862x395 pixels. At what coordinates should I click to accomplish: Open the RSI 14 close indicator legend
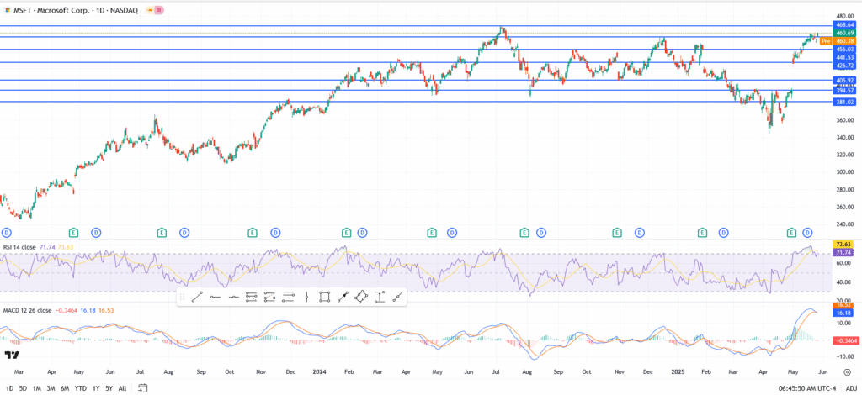coord(19,248)
